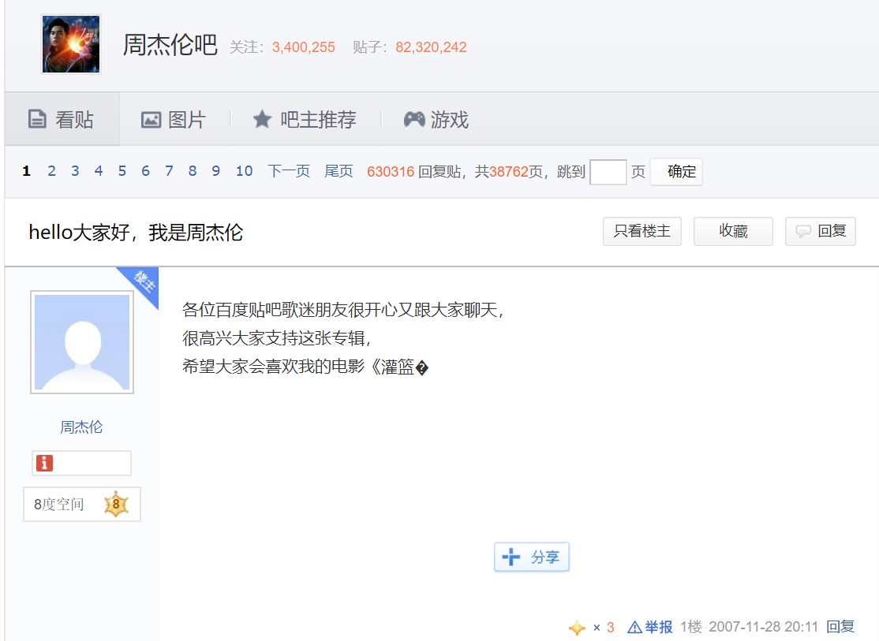
Task: Focus the jump-to-page number input box
Action: (x=608, y=171)
